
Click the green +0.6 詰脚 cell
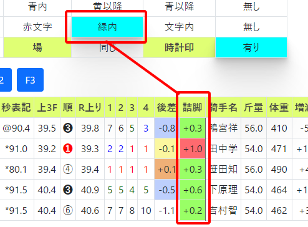193,190
